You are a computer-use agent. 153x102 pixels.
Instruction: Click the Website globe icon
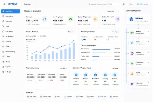pos(132,54)
